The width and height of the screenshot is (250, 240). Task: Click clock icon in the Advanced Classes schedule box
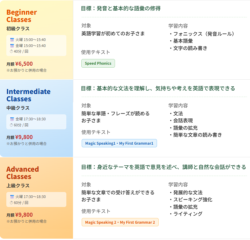[x=11, y=203]
